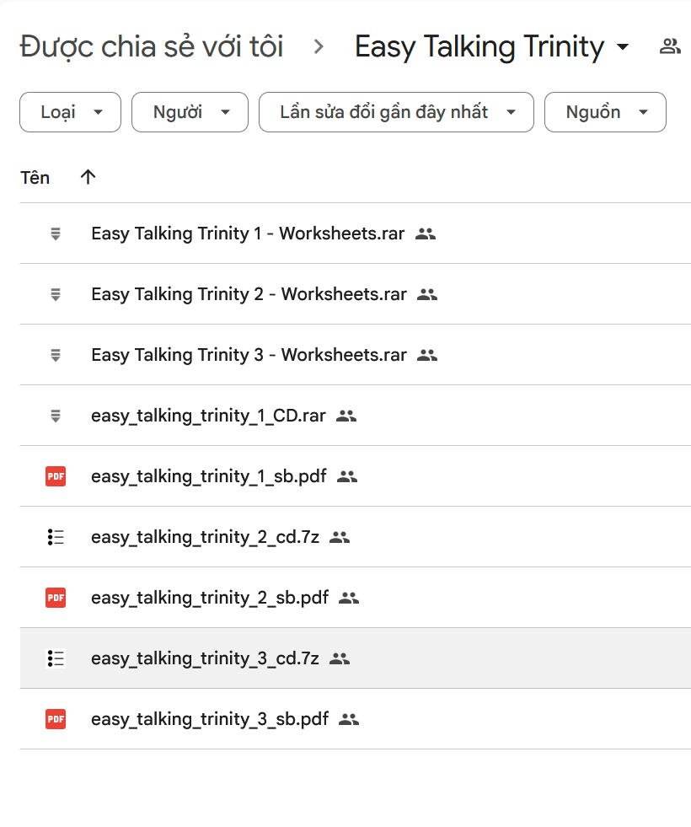This screenshot has height=827, width=691.
Task: Open the Người filter dropdown
Action: 190,112
